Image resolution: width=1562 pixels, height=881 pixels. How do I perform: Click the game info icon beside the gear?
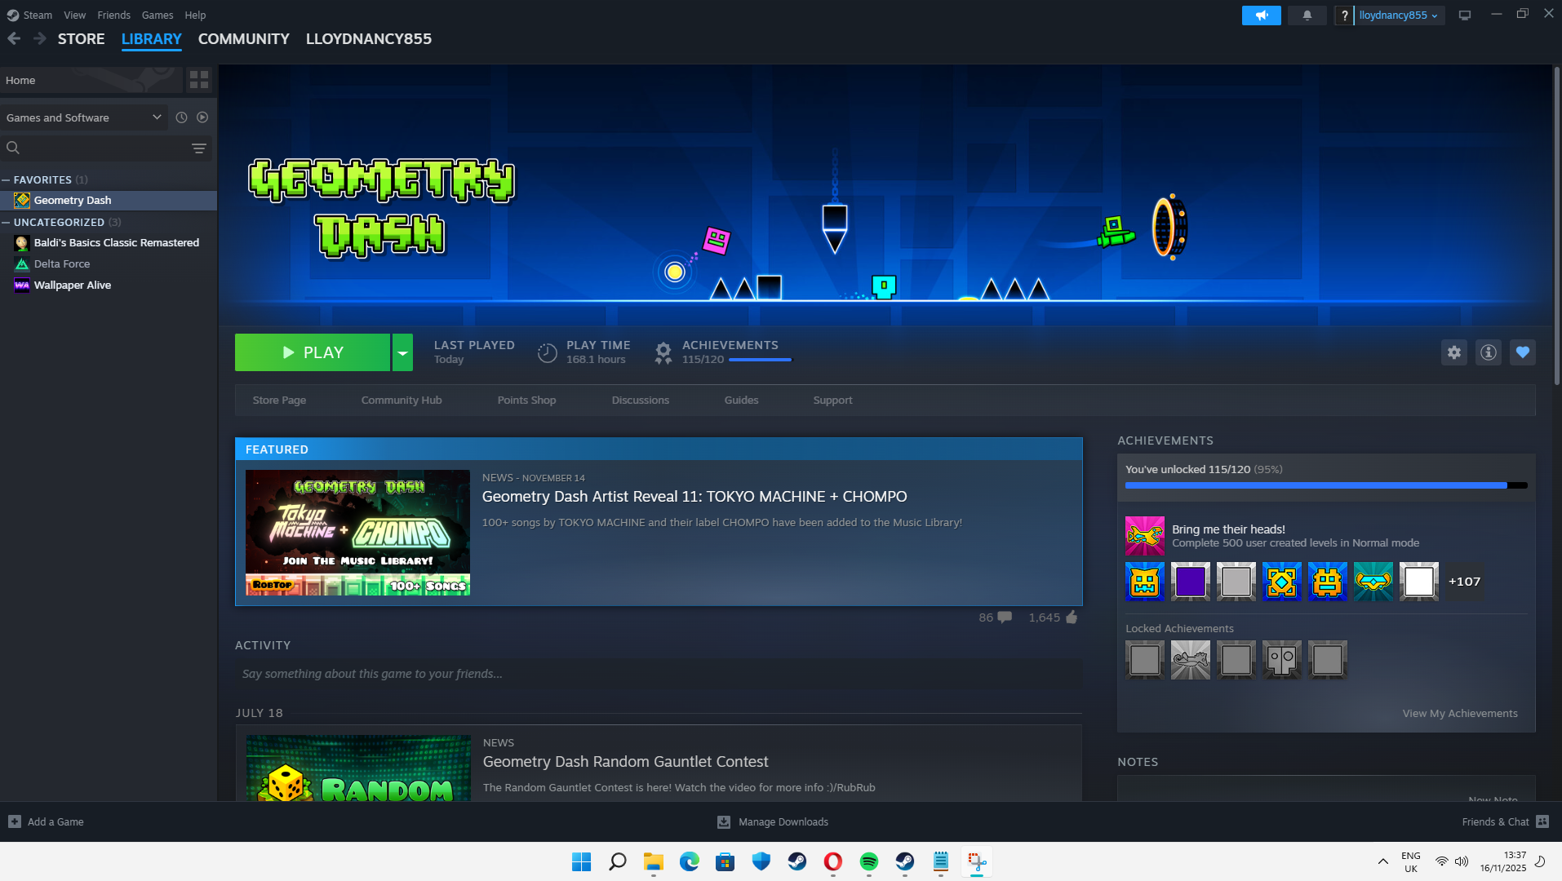pyautogui.click(x=1488, y=352)
